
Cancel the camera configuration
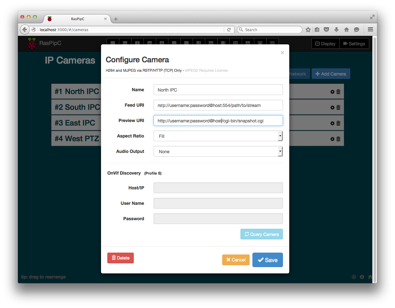236,260
